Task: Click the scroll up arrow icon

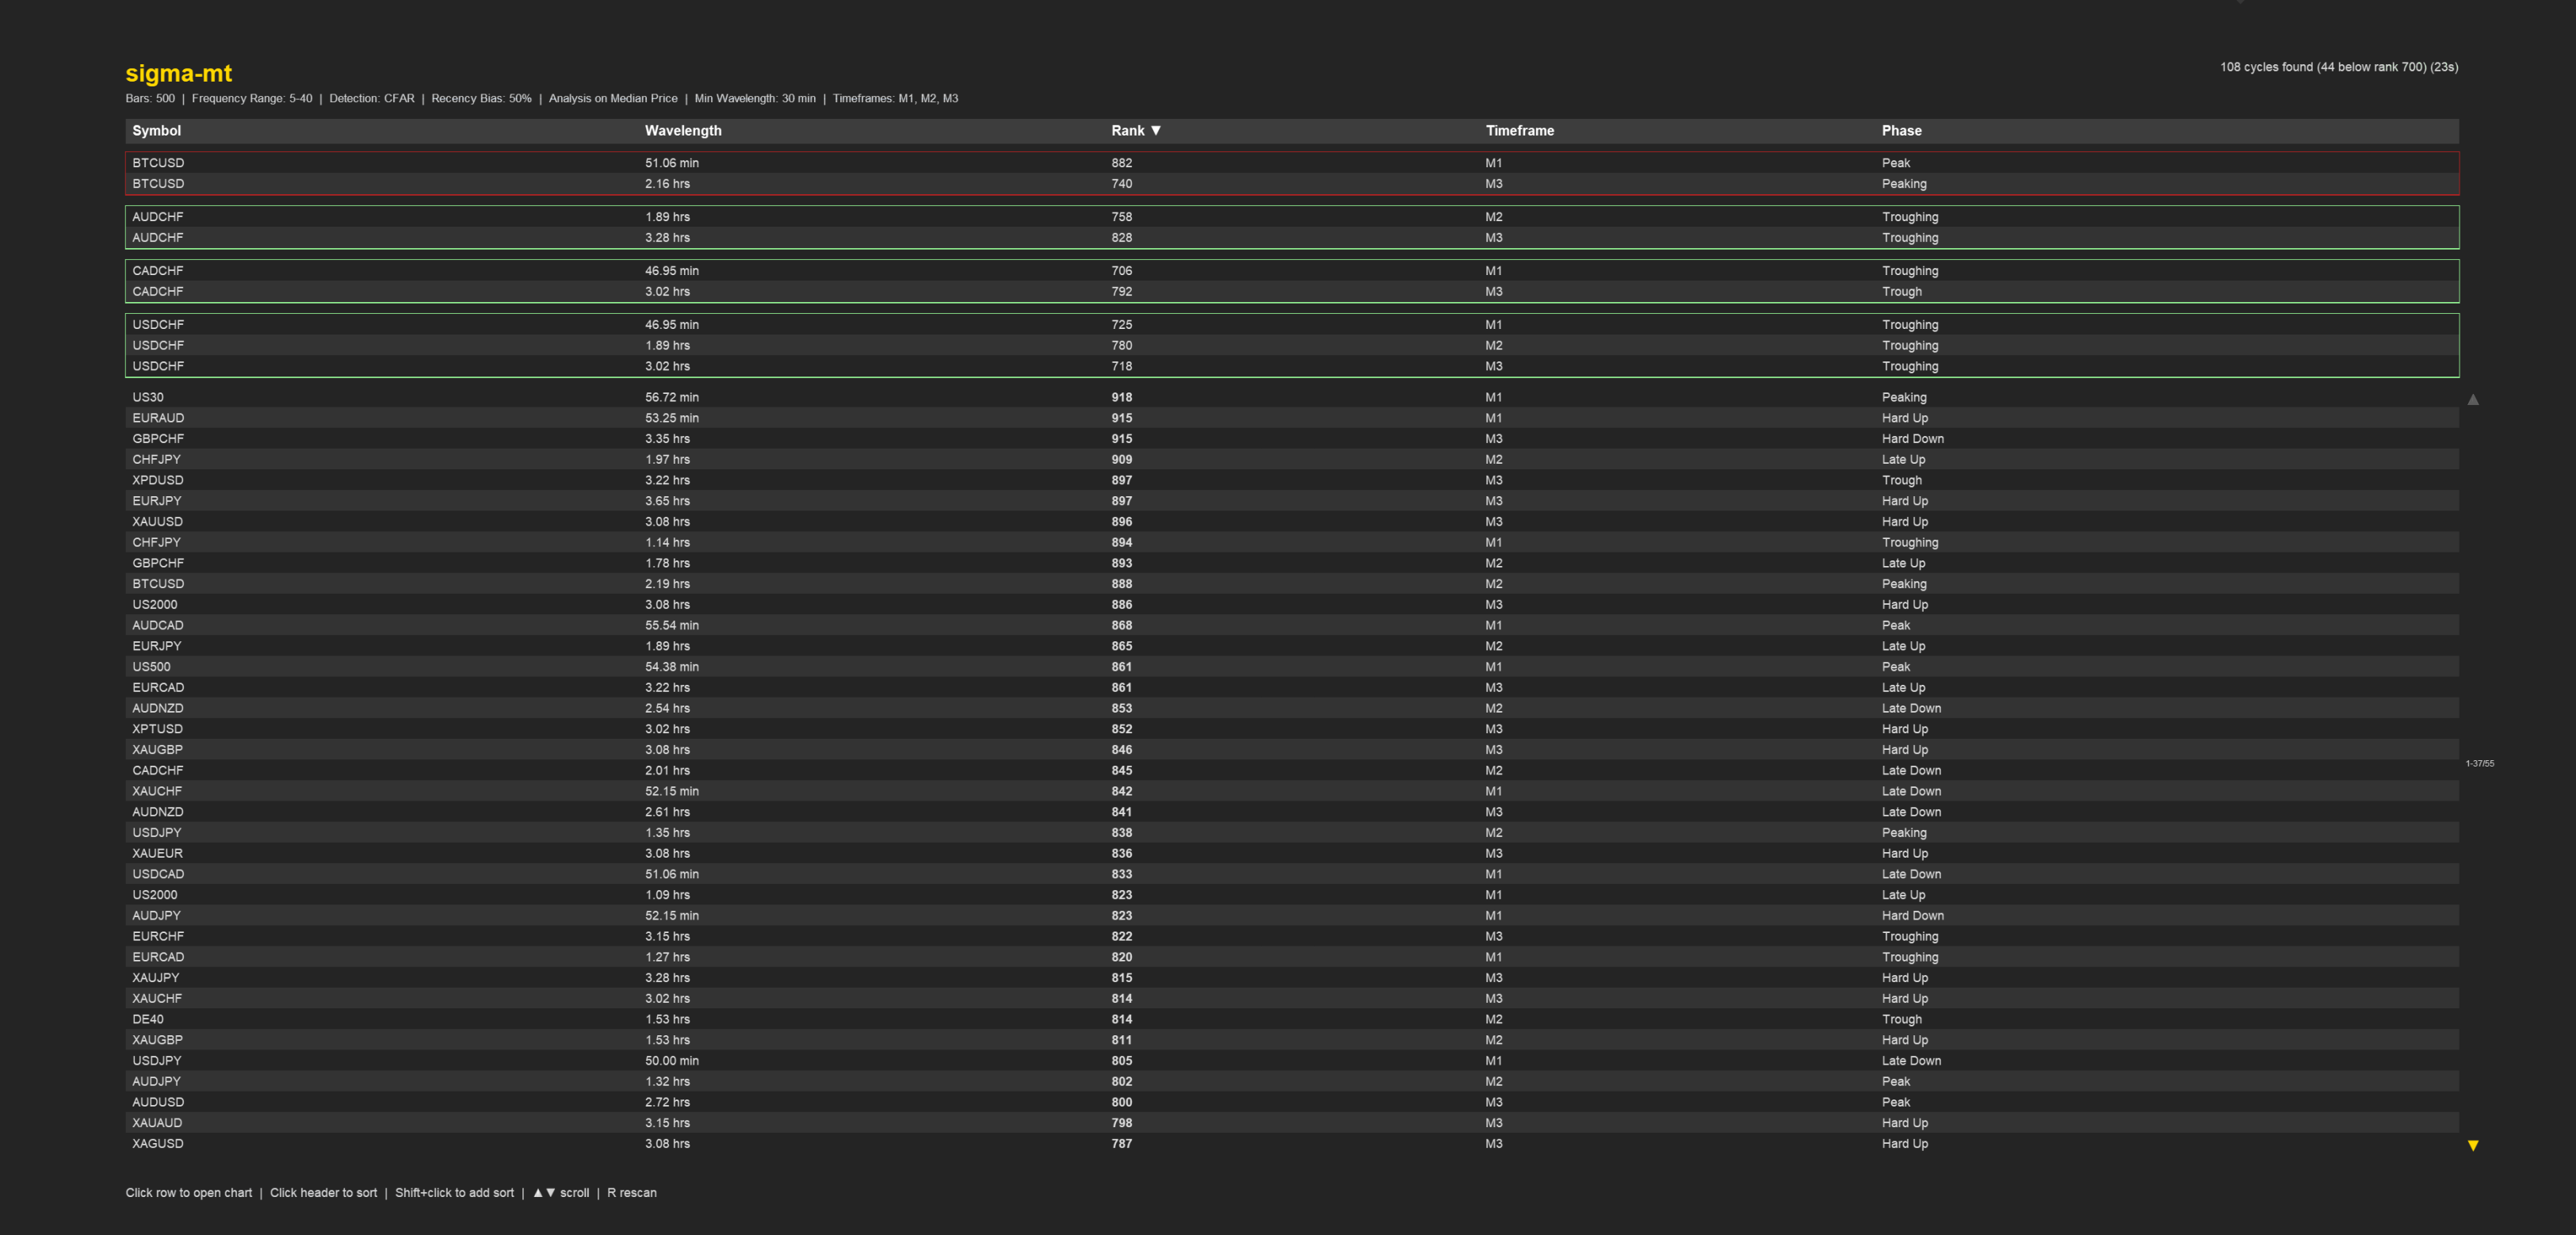Action: pyautogui.click(x=2473, y=399)
